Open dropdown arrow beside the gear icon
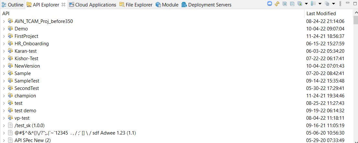The height and width of the screenshot is (143, 358). [333, 4]
